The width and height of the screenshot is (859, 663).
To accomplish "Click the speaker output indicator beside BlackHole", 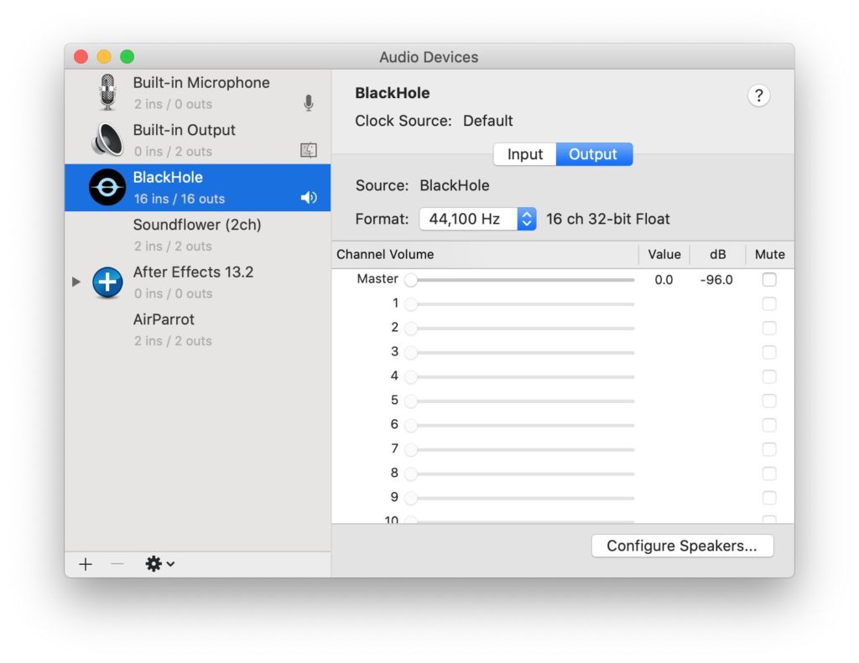I will click(x=309, y=198).
